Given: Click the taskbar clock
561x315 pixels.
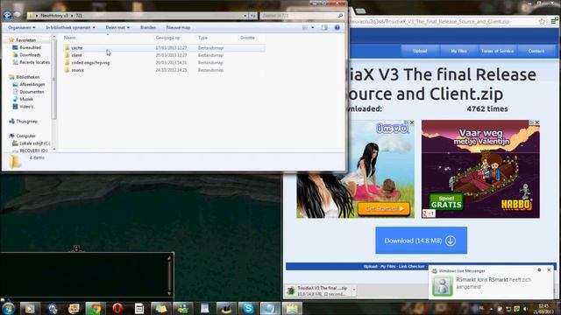Looking at the screenshot, I should [x=543, y=309].
